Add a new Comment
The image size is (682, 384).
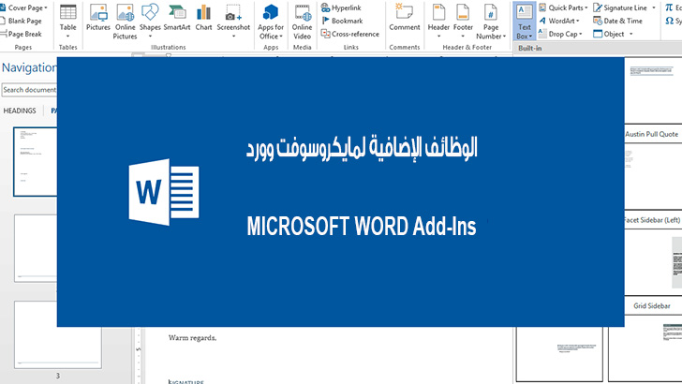click(x=405, y=18)
